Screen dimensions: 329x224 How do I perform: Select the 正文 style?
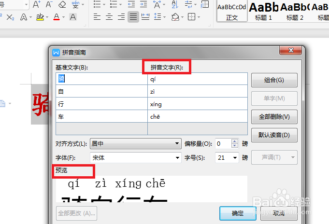(x=232, y=12)
